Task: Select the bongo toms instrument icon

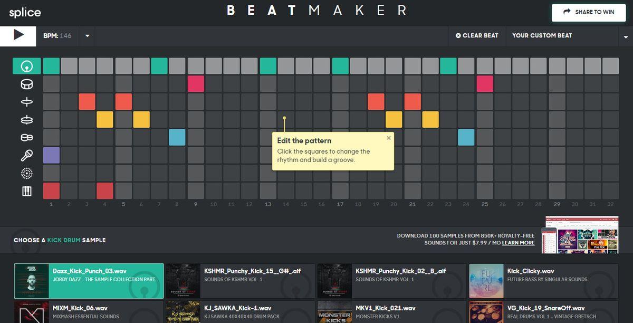Action: click(26, 137)
